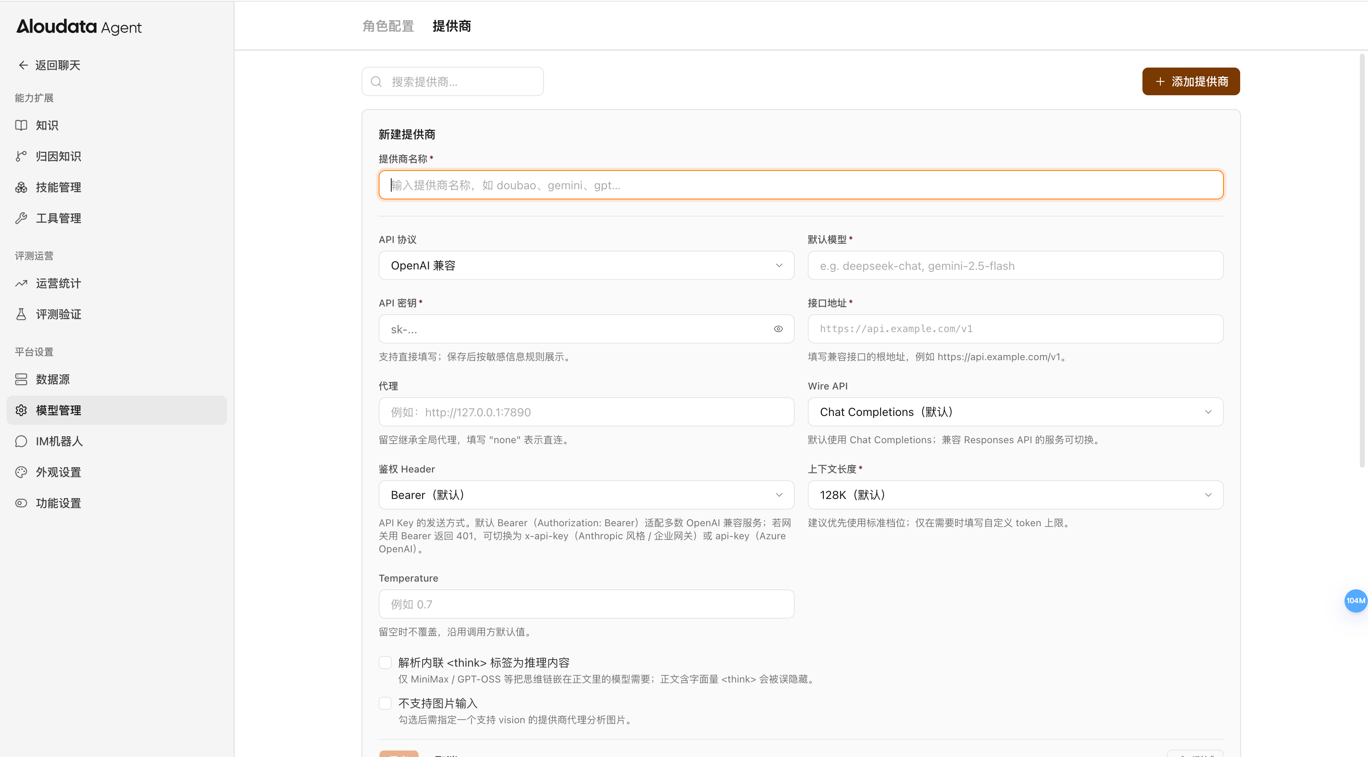Click the 添加提供商 button
Viewport: 1368px width, 757px height.
[x=1190, y=81]
